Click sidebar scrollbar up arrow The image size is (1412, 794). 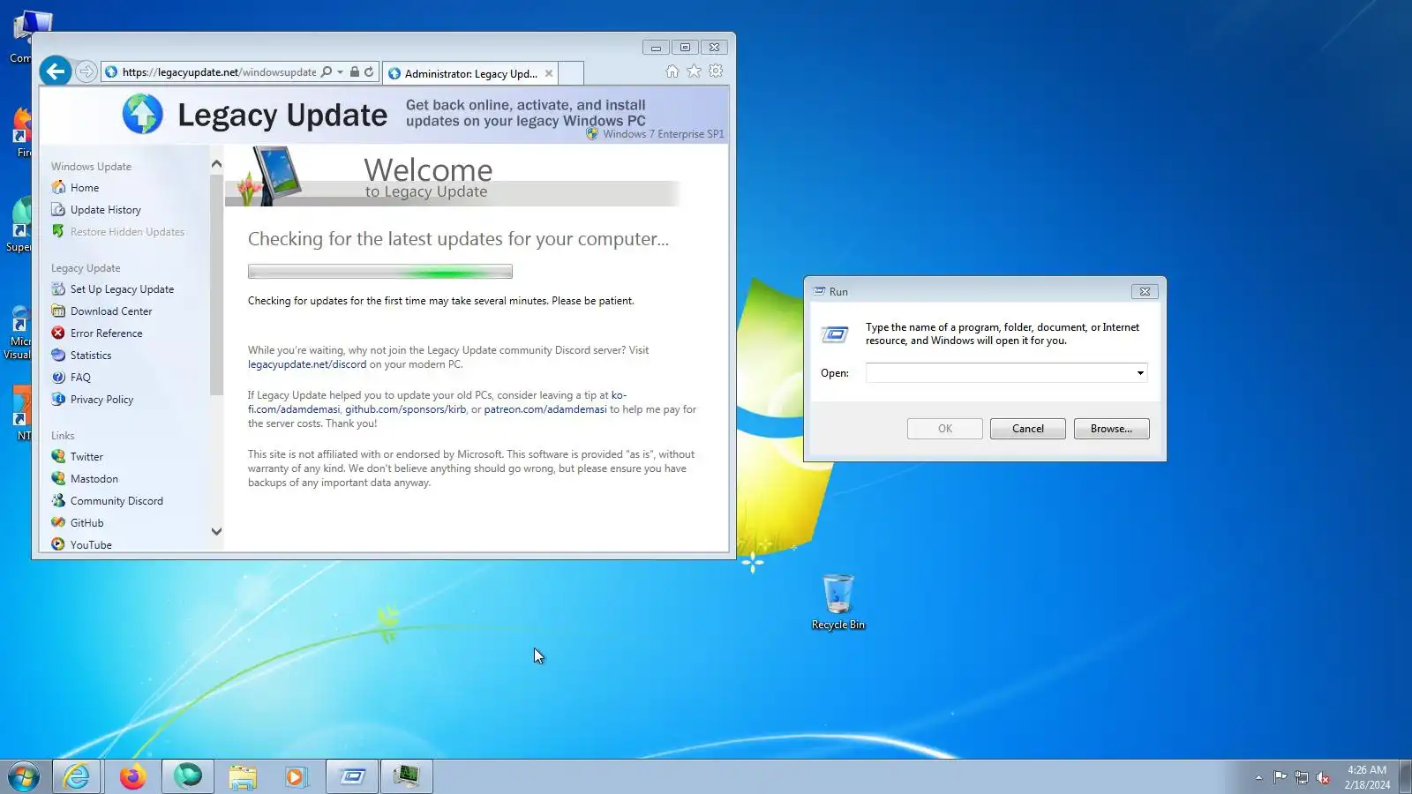216,164
